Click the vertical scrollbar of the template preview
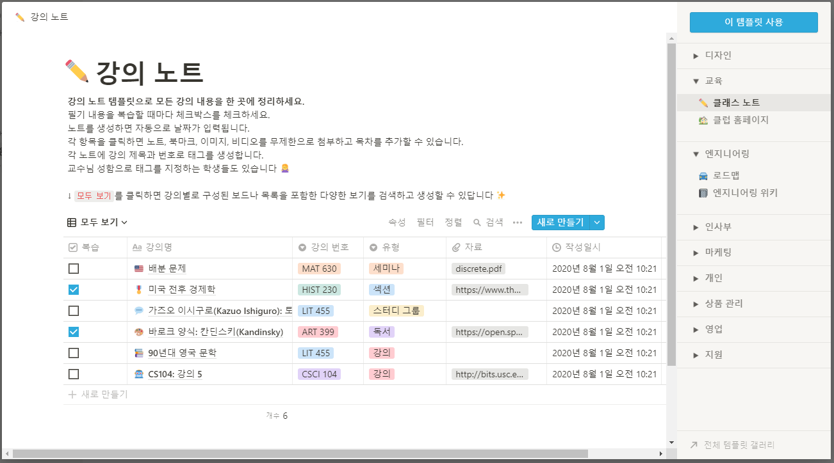 point(671,205)
